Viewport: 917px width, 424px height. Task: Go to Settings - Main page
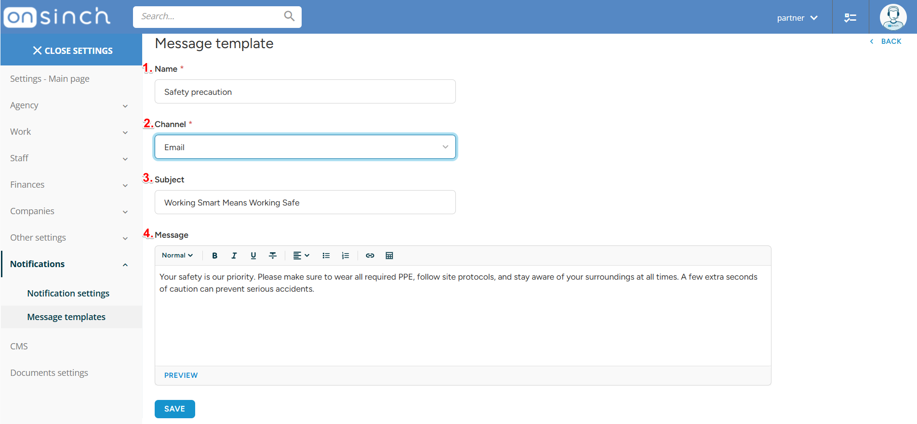click(x=50, y=79)
